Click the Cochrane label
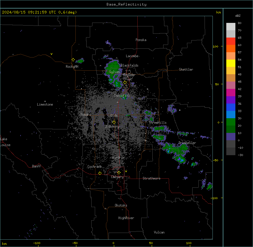253x247 pixels. point(95,167)
